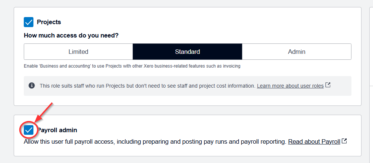The width and height of the screenshot is (373, 163).
Task: Click external link icon next to Read about Payroll
Action: (x=344, y=141)
